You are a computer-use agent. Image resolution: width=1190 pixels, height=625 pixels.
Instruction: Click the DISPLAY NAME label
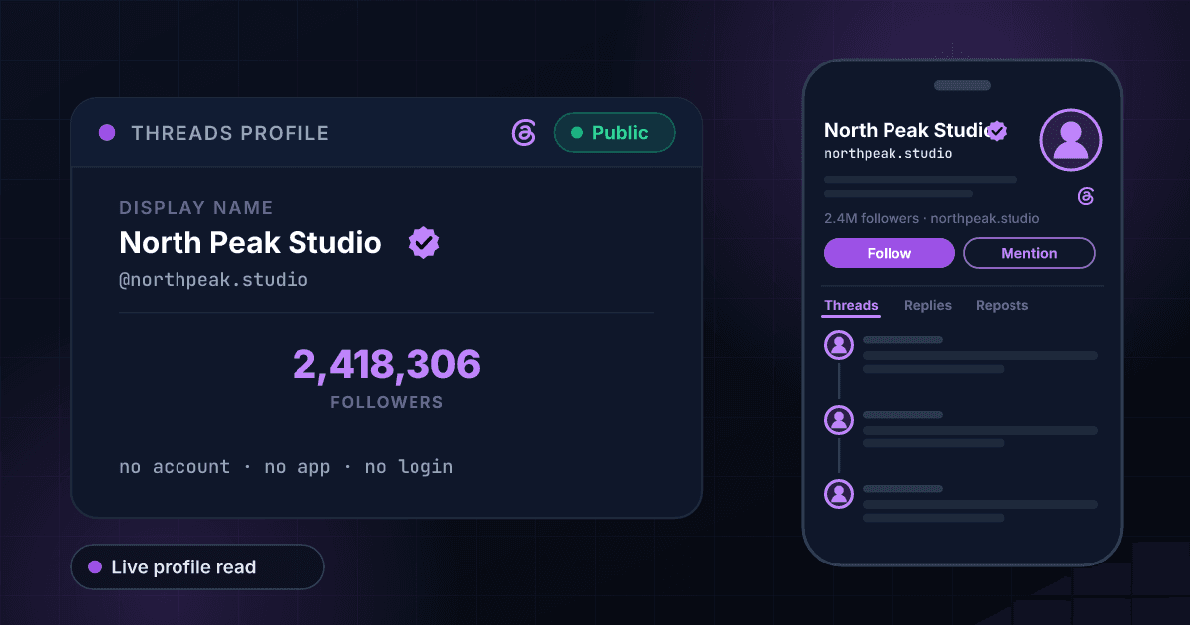tap(196, 208)
